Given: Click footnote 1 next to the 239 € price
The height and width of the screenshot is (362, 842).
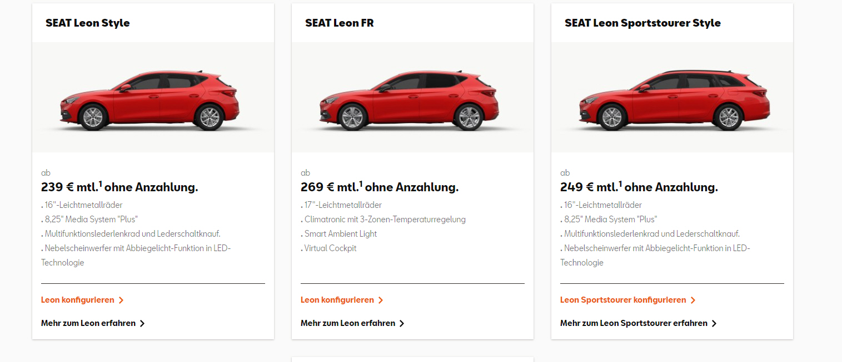Looking at the screenshot, I should tap(101, 183).
